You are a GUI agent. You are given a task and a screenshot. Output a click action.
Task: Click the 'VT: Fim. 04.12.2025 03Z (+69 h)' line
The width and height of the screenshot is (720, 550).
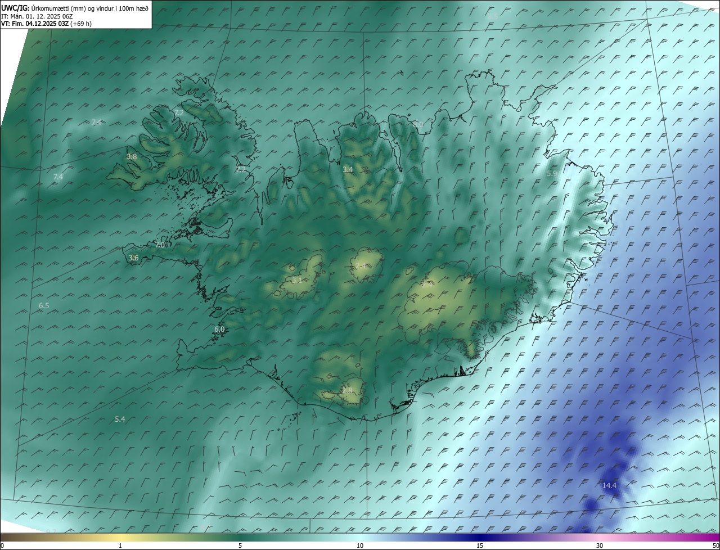[x=46, y=24]
